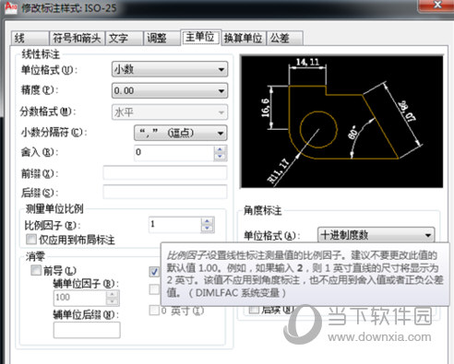Click the 舍入 value field
Viewport: 454px width, 364px height.
coord(174,153)
